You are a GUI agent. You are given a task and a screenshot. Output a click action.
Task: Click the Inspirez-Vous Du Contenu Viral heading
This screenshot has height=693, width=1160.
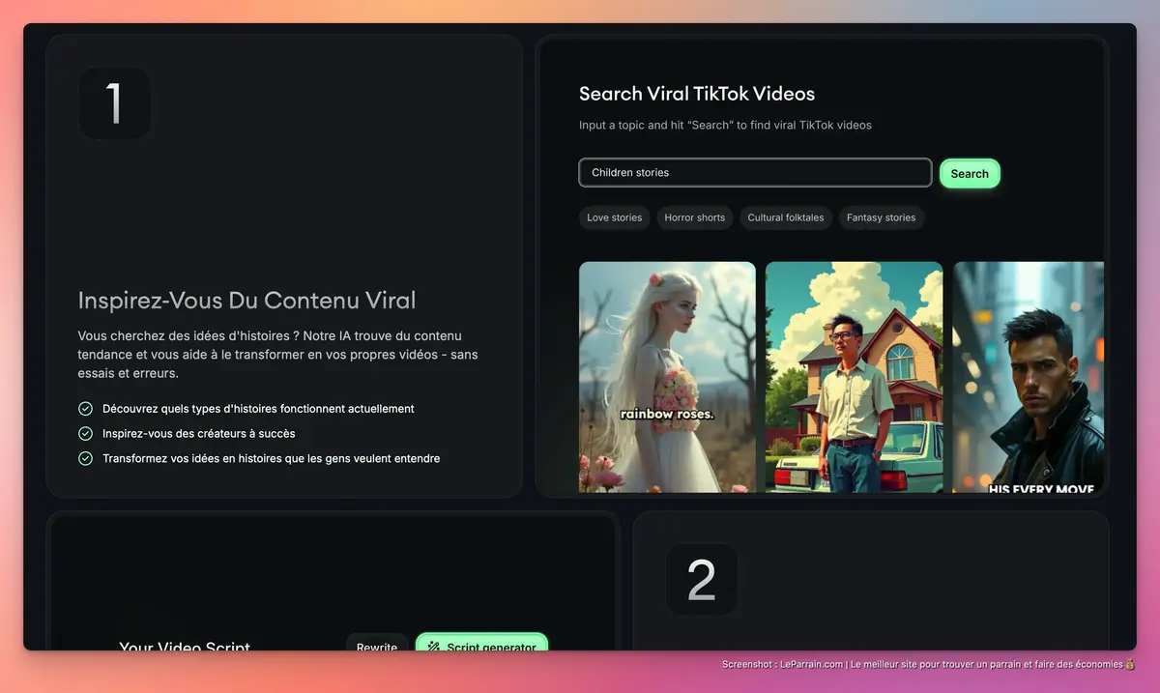[246, 301]
